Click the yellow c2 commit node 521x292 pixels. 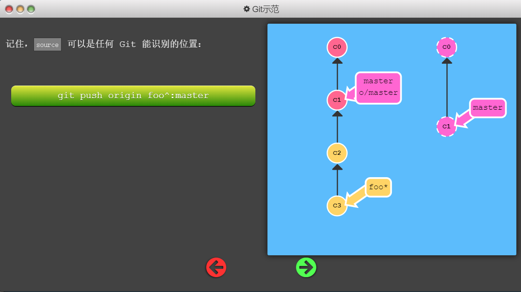point(337,153)
